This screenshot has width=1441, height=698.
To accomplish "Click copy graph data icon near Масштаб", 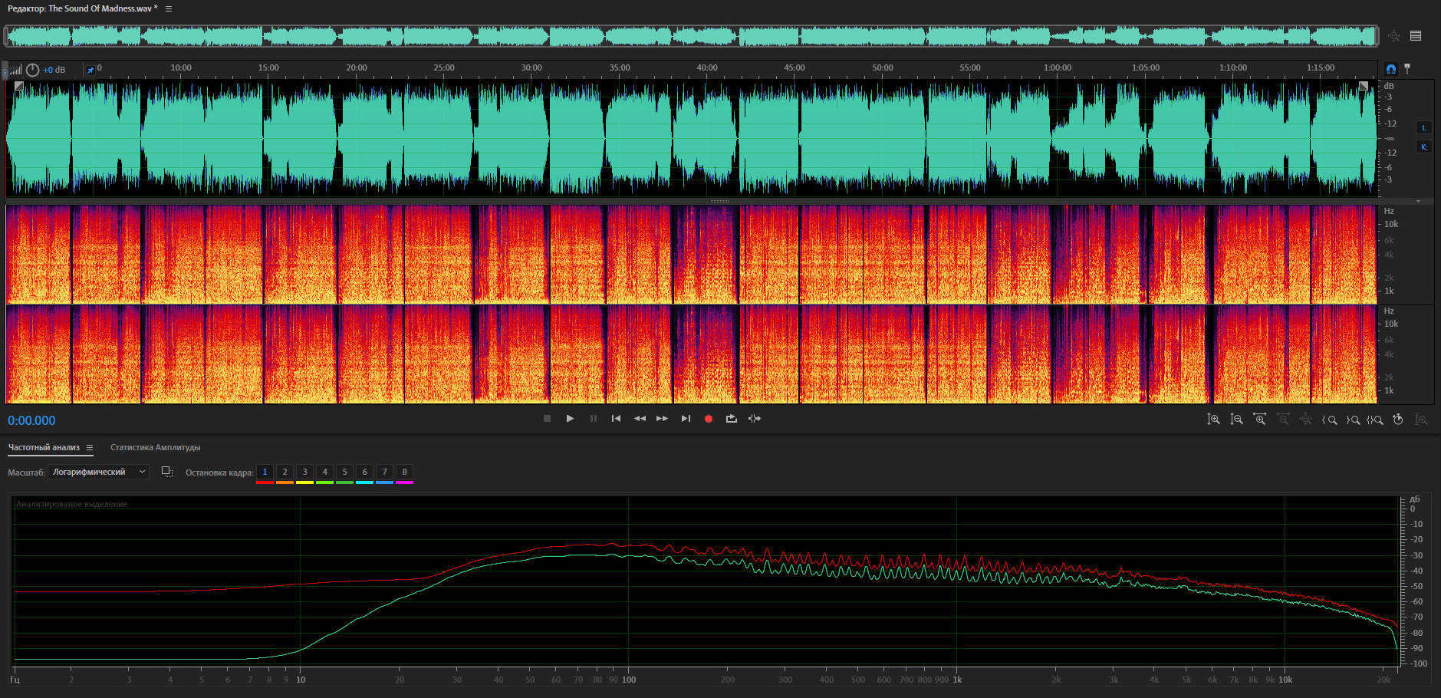I will (x=166, y=472).
